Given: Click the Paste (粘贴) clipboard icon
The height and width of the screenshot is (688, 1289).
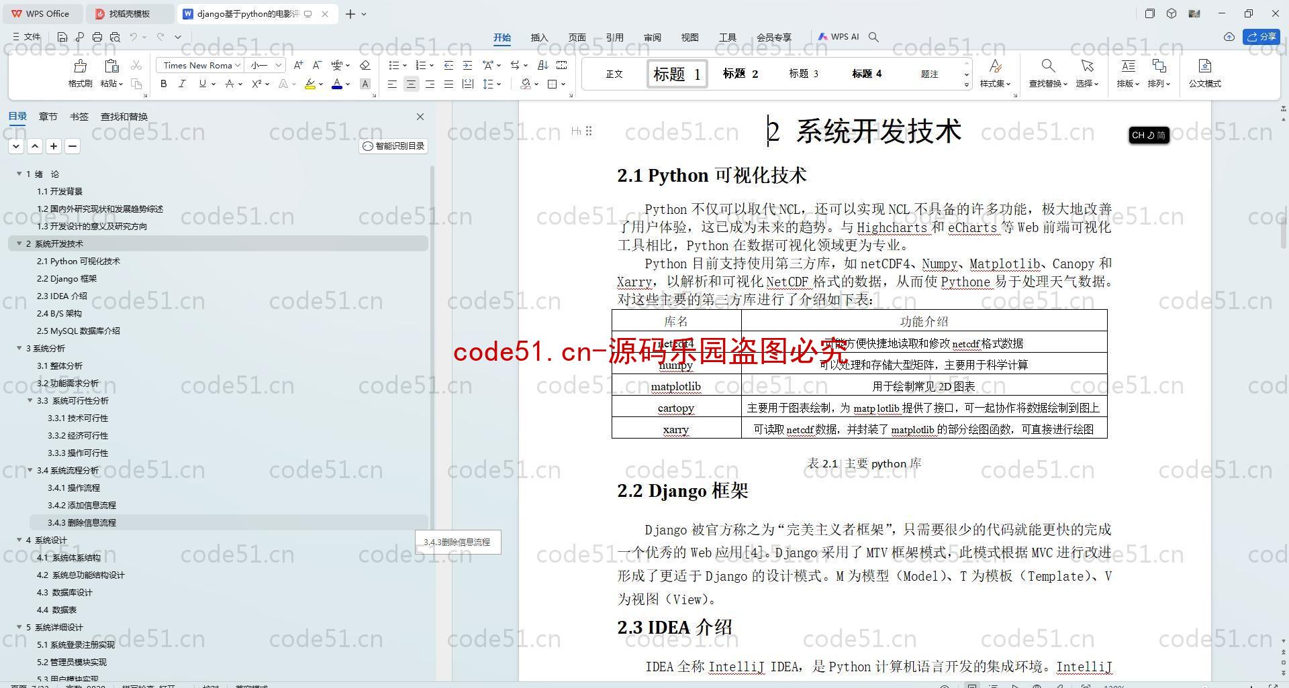Looking at the screenshot, I should click(x=111, y=66).
